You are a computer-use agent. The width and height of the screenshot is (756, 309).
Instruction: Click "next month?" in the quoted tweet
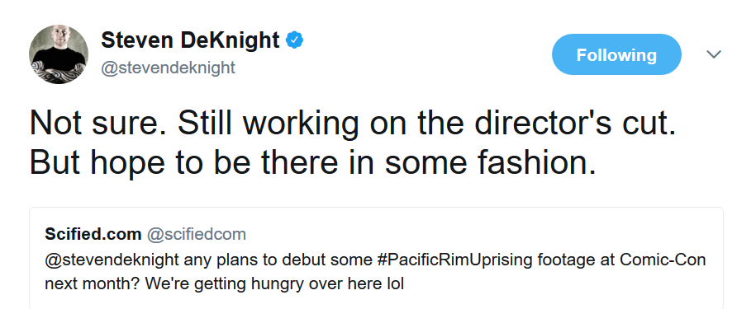pyautogui.click(x=93, y=283)
